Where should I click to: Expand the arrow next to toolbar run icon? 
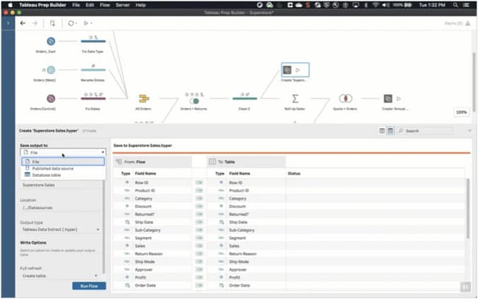91,23
